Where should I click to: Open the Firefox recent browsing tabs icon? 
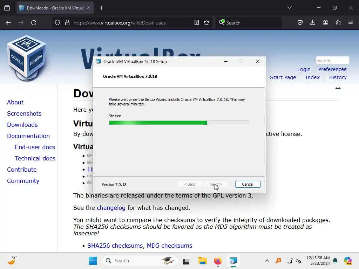click(x=7, y=8)
